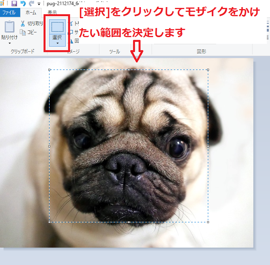Click the Paint application icon in title bar
This screenshot has height=265, width=270.
click(2, 3)
